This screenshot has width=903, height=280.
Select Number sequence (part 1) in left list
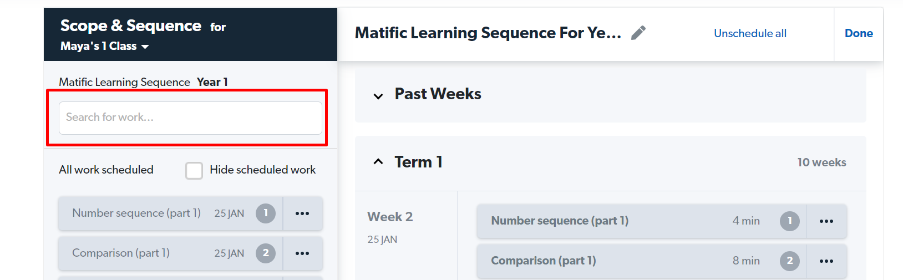pos(136,213)
